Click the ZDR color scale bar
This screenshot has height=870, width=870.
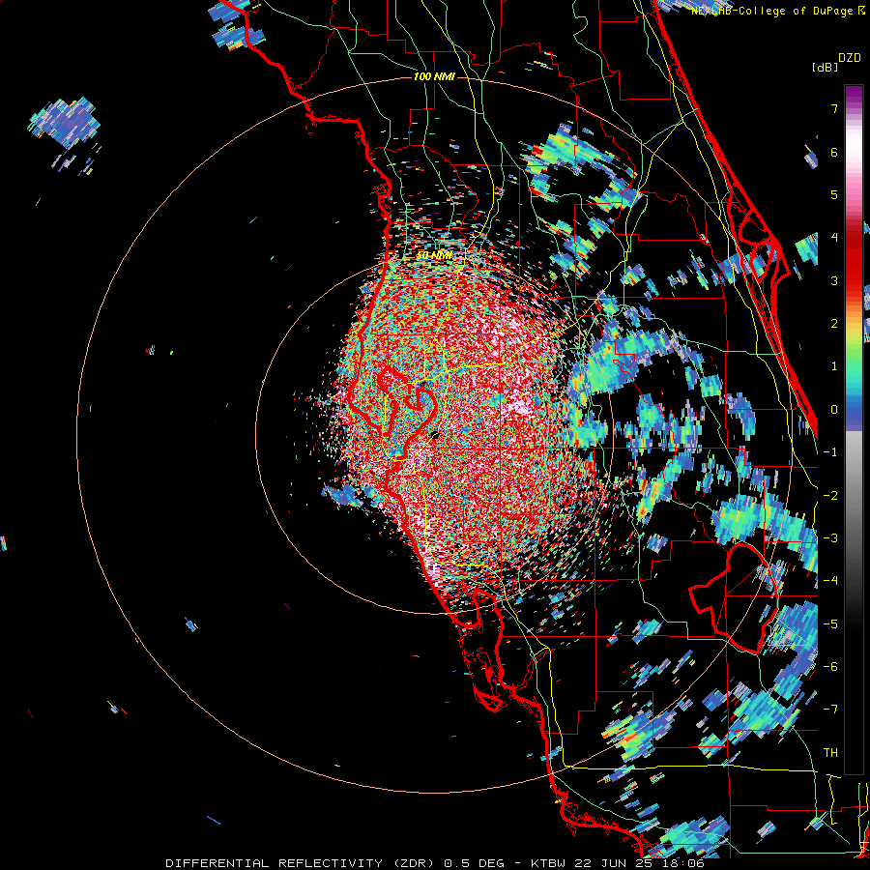pos(854,429)
